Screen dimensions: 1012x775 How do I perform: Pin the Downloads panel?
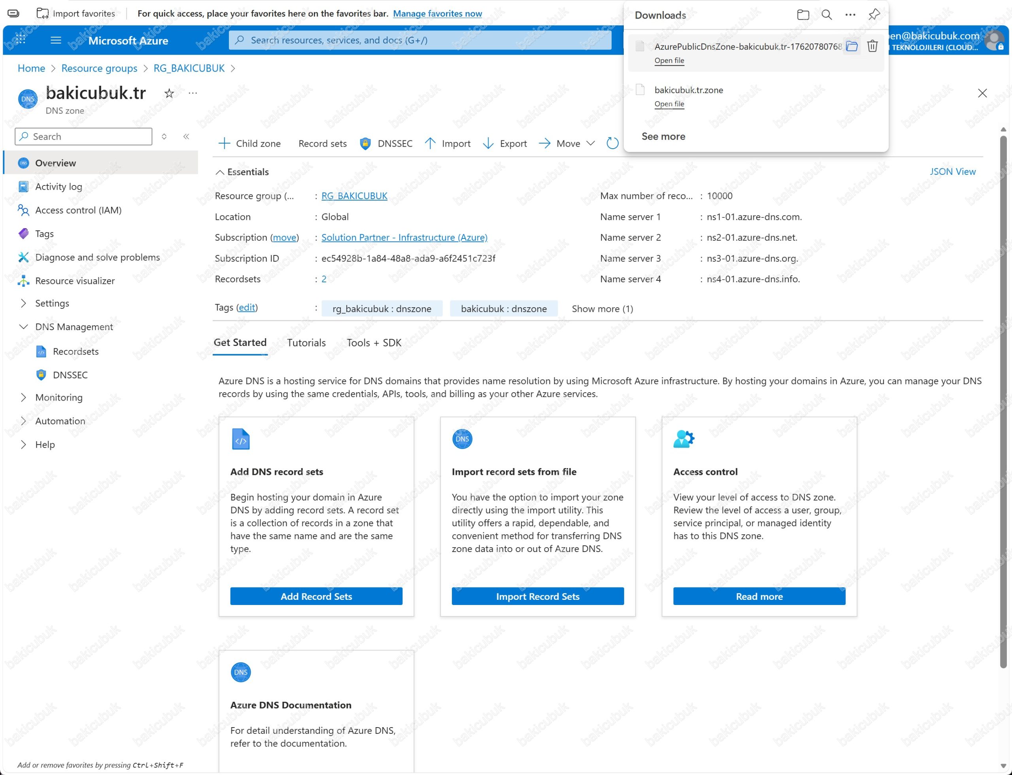[x=874, y=15]
